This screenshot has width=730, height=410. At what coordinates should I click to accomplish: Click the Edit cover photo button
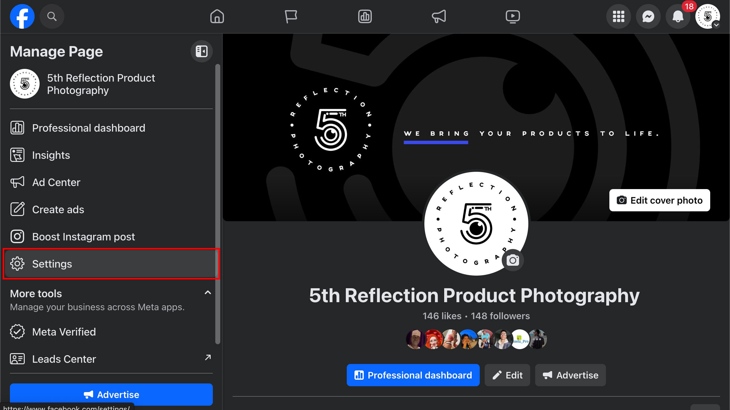click(659, 200)
